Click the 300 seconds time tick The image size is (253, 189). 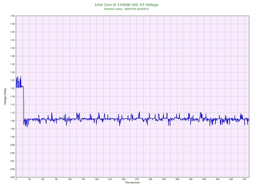tap(150, 179)
